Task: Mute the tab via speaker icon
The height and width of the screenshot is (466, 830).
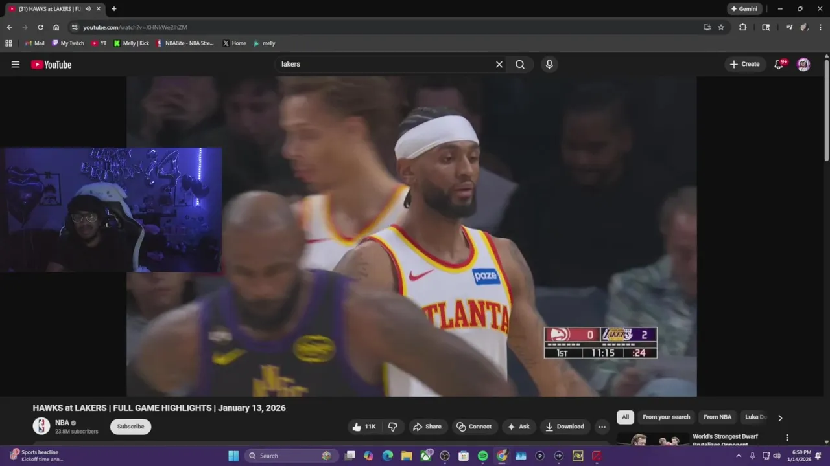Action: (x=88, y=9)
